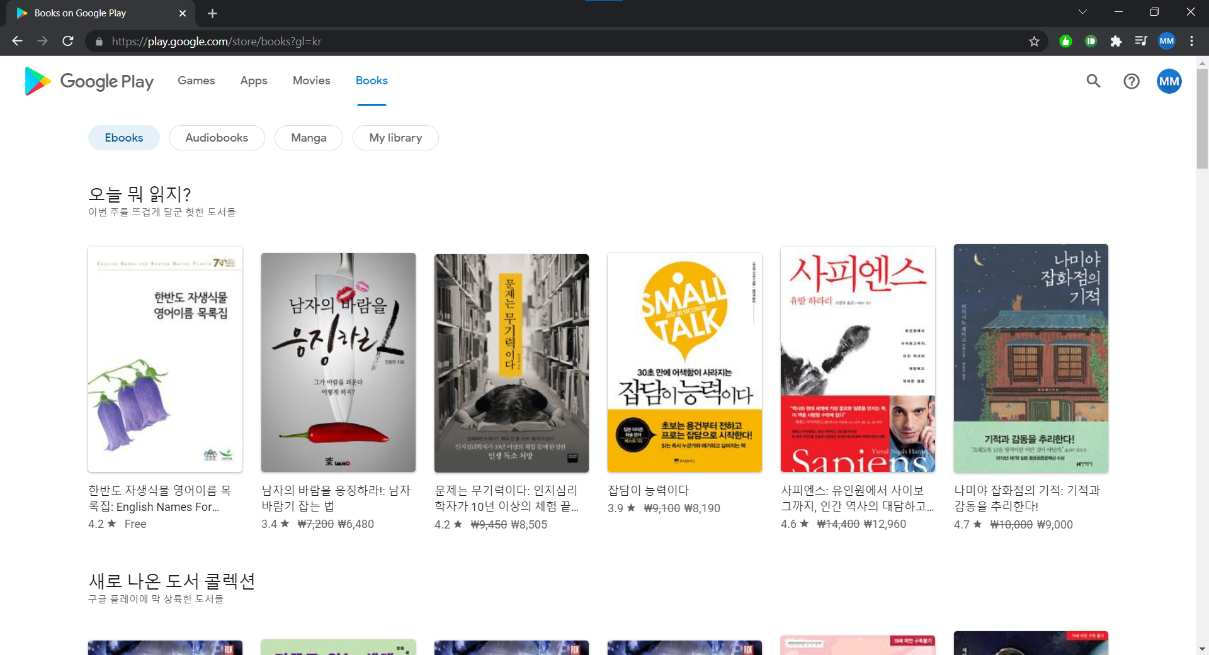The image size is (1209, 655).
Task: Open the browser Extensions puzzle icon
Action: (1116, 42)
